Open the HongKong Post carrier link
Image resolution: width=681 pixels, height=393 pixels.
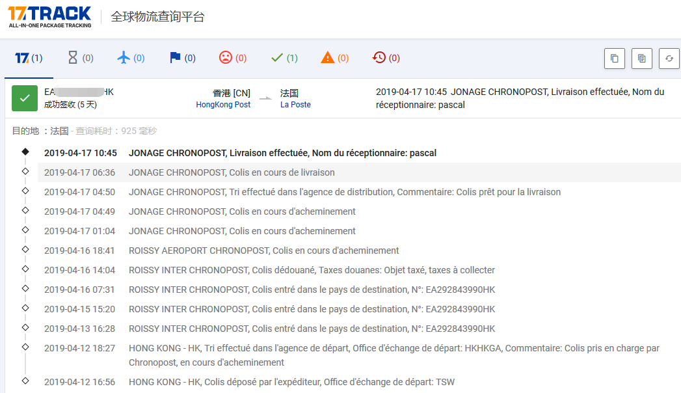(x=223, y=105)
